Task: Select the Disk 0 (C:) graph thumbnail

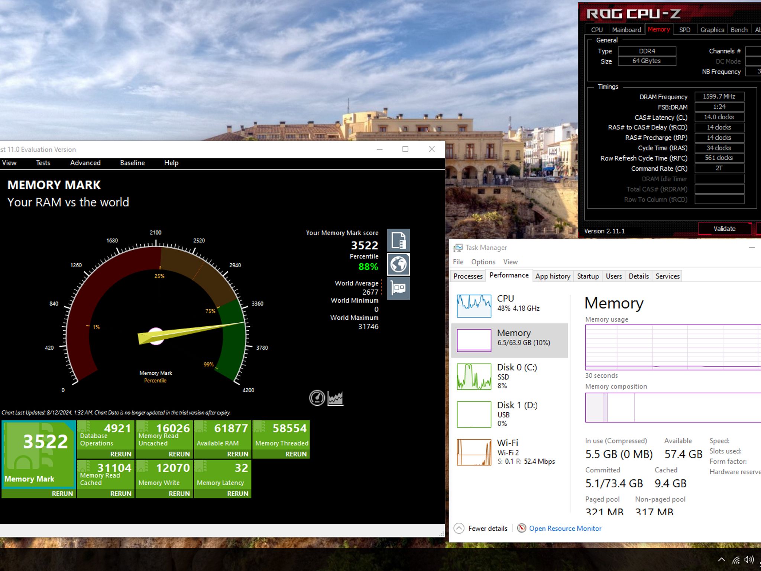Action: 474,377
